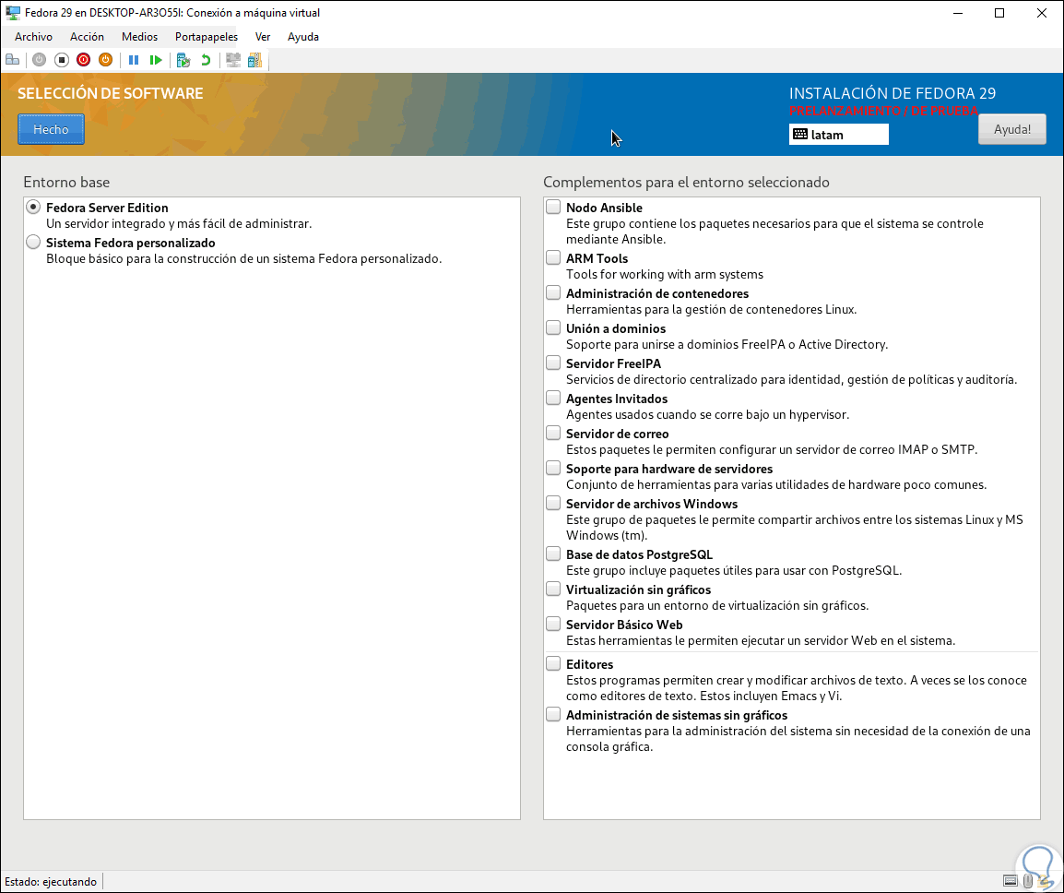Enable Virtualización sin gráficos checkbox
Viewport: 1064px width, 893px height.
click(x=553, y=589)
